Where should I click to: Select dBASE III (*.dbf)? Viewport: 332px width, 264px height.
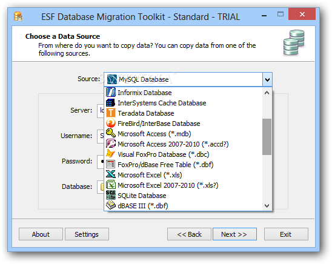[184, 206]
